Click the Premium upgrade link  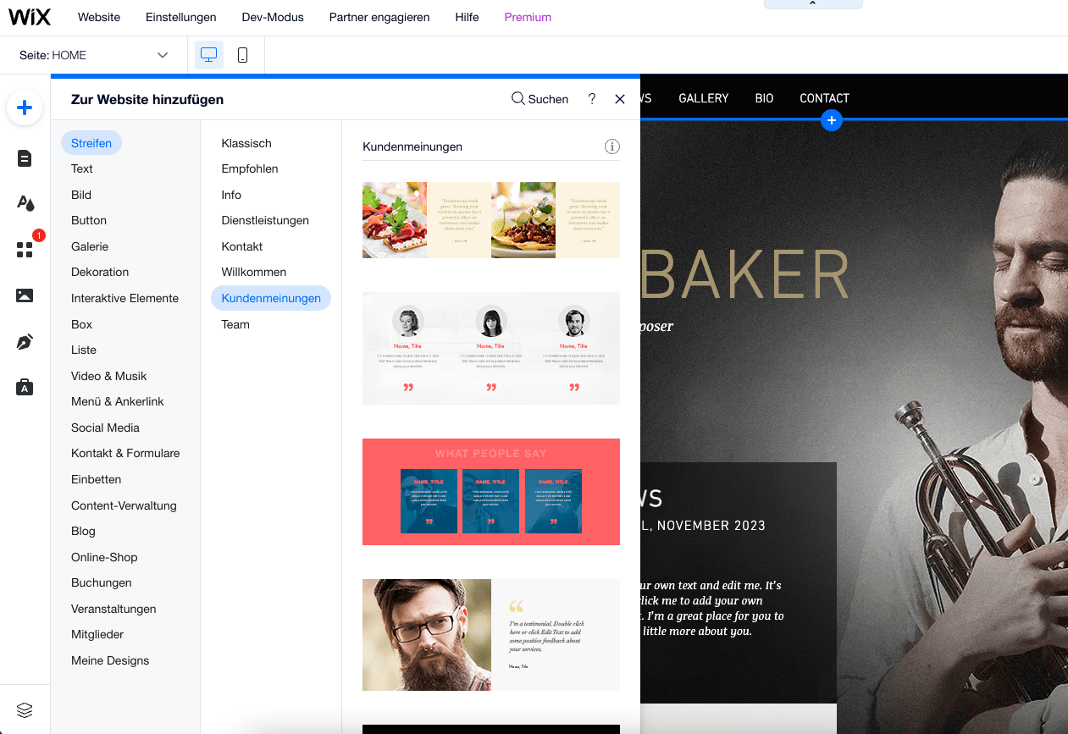point(528,17)
